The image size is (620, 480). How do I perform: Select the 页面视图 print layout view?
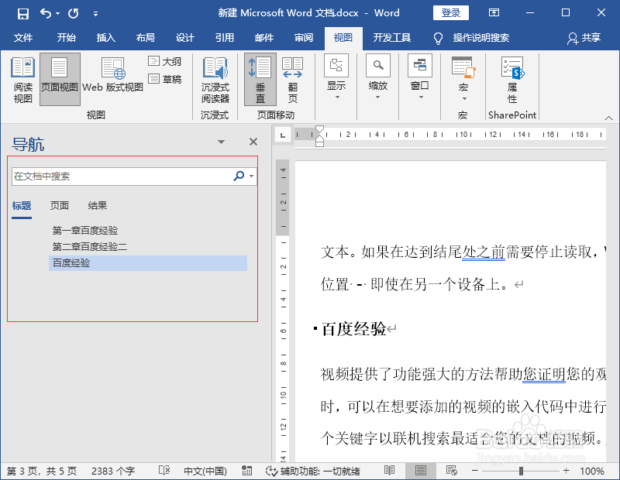pyautogui.click(x=60, y=80)
